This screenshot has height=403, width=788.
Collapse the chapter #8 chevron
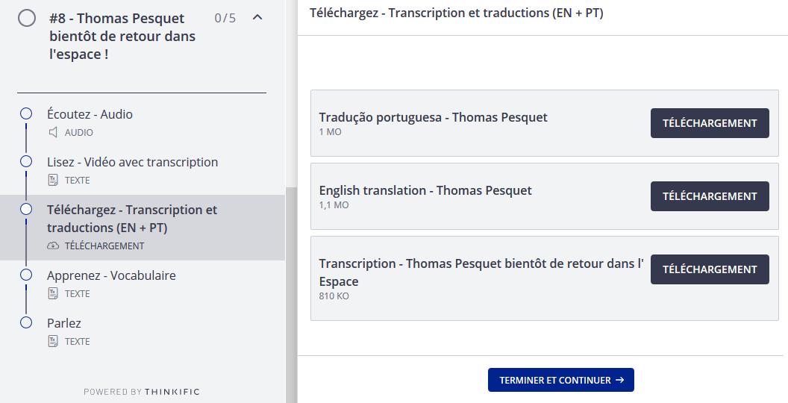point(257,17)
